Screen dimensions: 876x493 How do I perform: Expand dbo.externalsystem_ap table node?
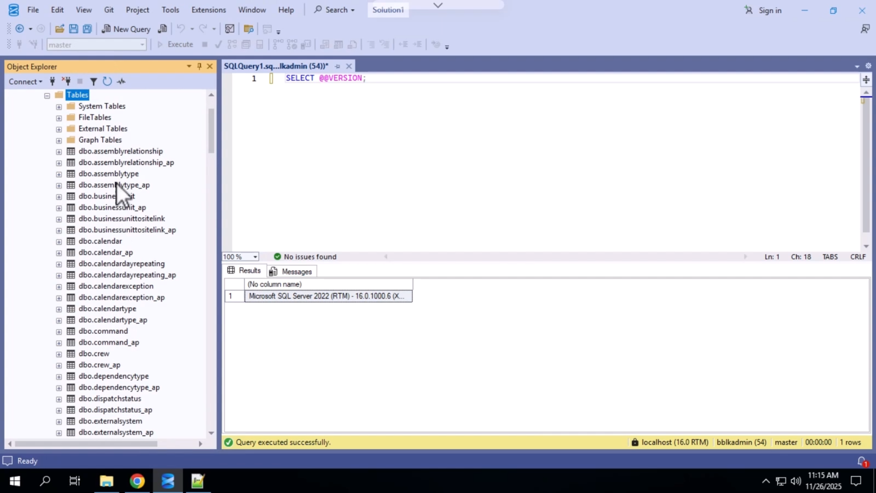pos(59,433)
